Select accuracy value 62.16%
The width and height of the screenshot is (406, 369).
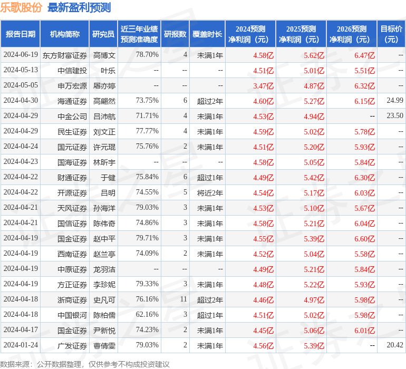coord(147,314)
